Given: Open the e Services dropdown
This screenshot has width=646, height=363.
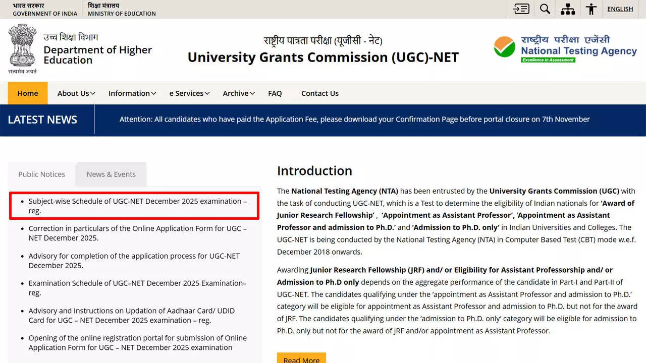Looking at the screenshot, I should 189,93.
